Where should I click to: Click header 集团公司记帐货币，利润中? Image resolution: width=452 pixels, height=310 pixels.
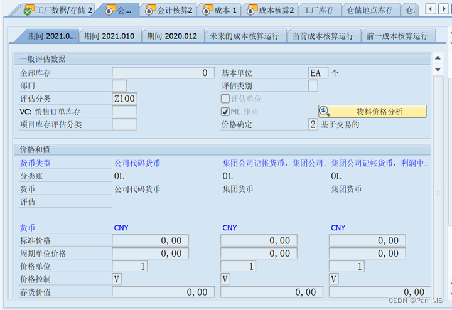(x=379, y=163)
